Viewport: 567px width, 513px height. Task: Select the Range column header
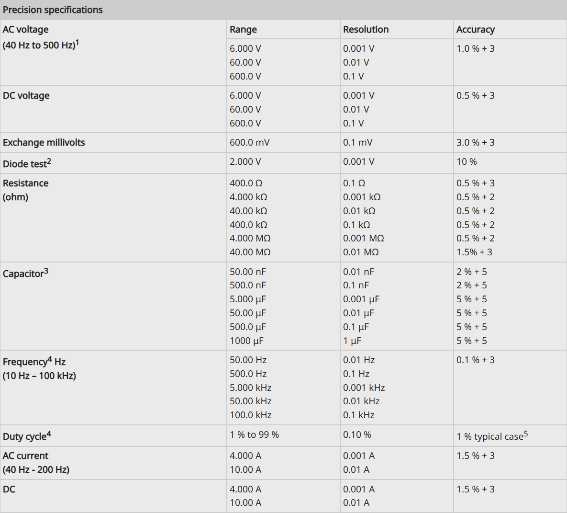[243, 30]
